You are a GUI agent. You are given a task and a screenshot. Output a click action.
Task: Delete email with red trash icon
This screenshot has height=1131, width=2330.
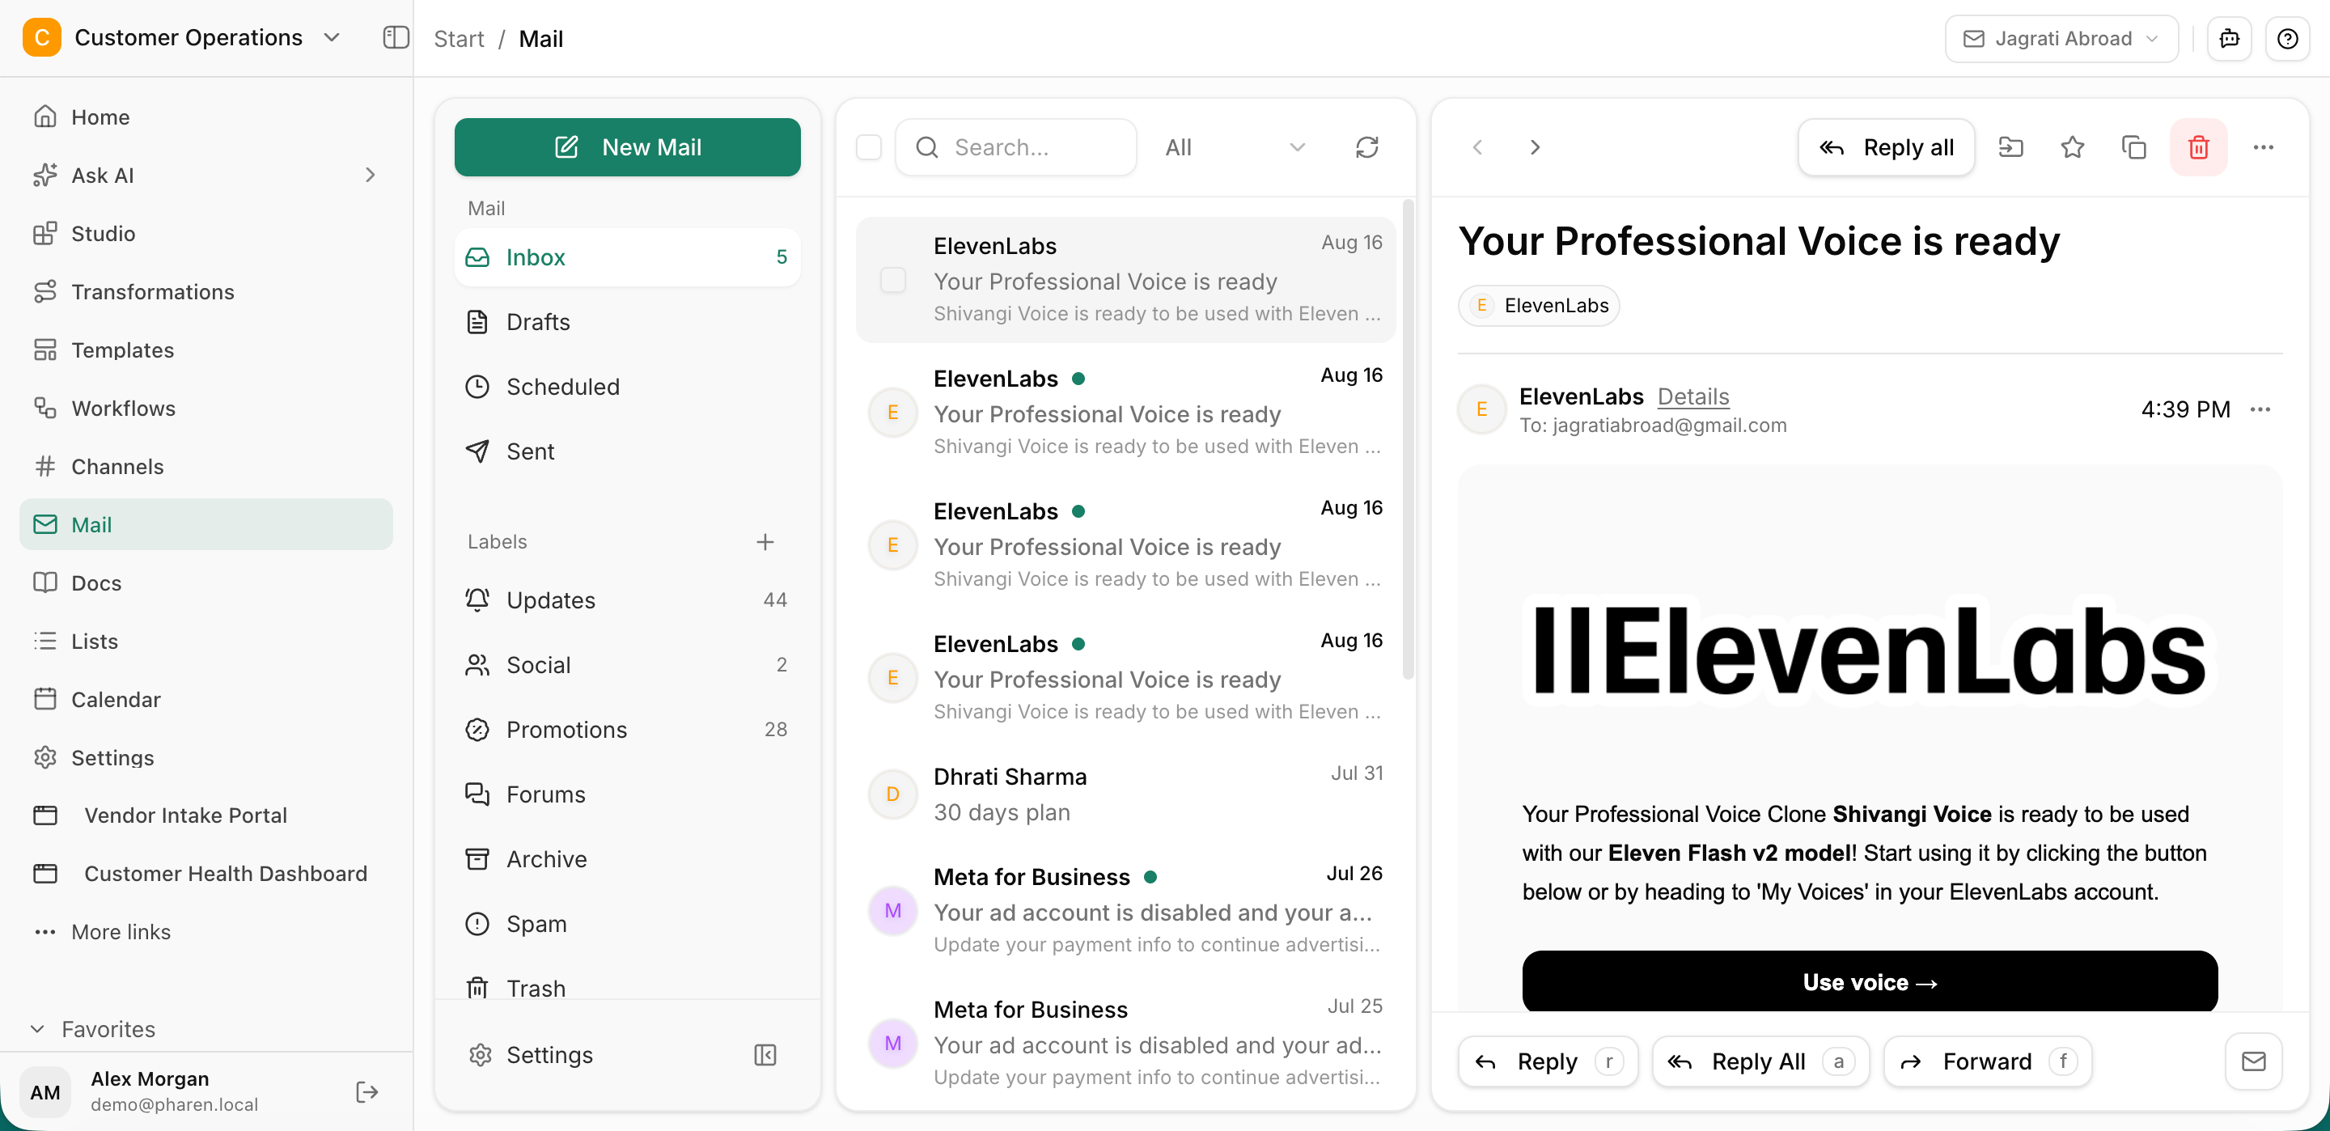click(x=2199, y=147)
